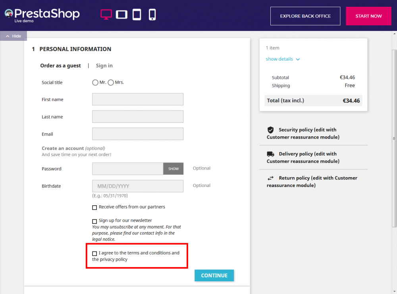Screen dimensions: 397x294
Task: Click the delivery policy truck icon
Action: click(270, 154)
